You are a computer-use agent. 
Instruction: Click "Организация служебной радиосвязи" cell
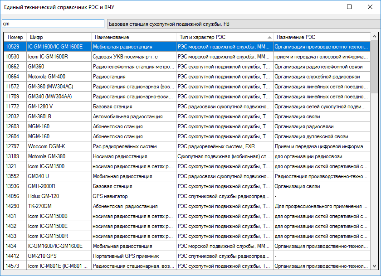322,77
